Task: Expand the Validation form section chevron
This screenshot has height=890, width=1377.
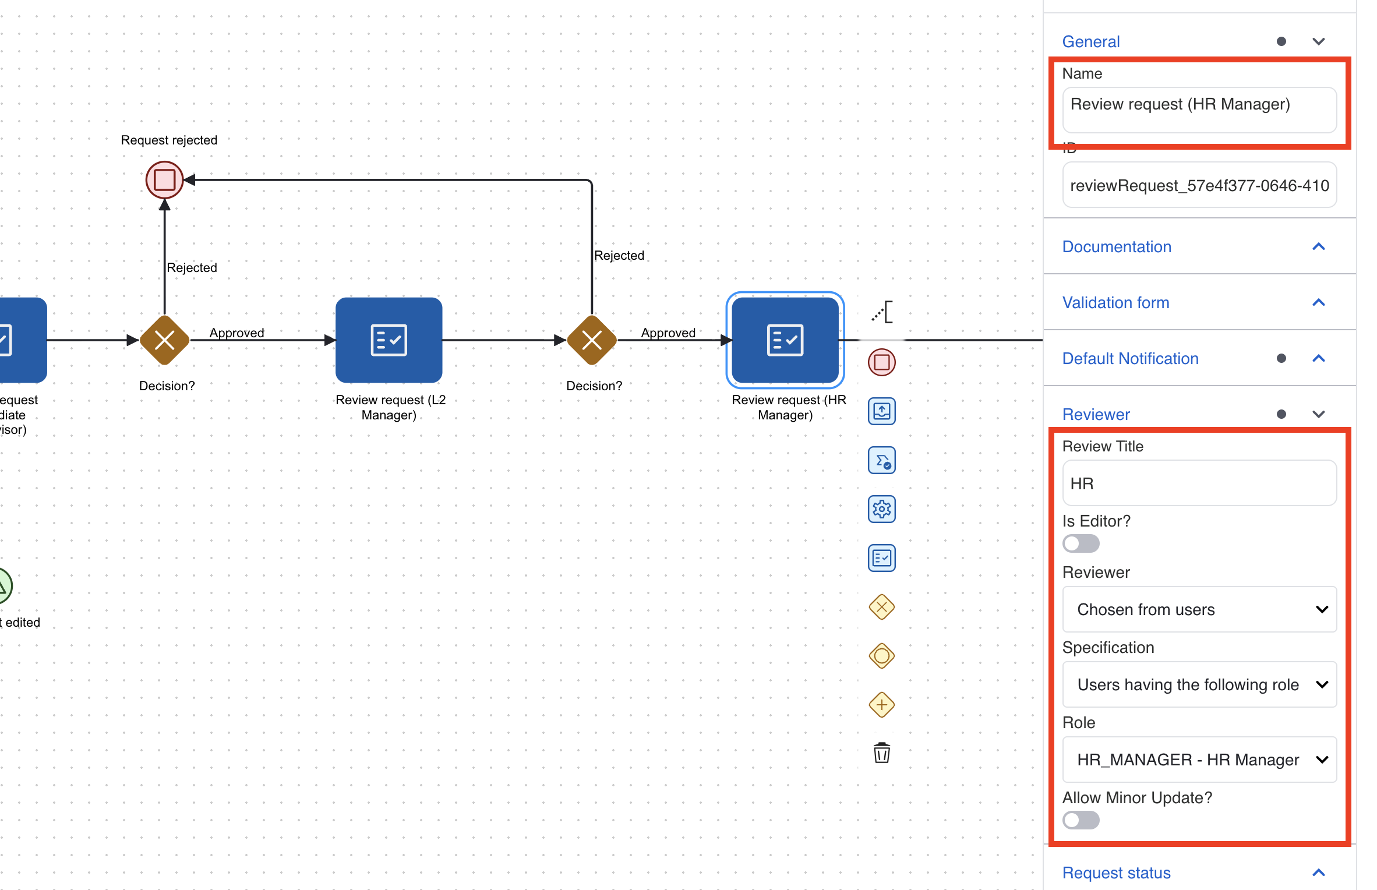Action: point(1319,302)
